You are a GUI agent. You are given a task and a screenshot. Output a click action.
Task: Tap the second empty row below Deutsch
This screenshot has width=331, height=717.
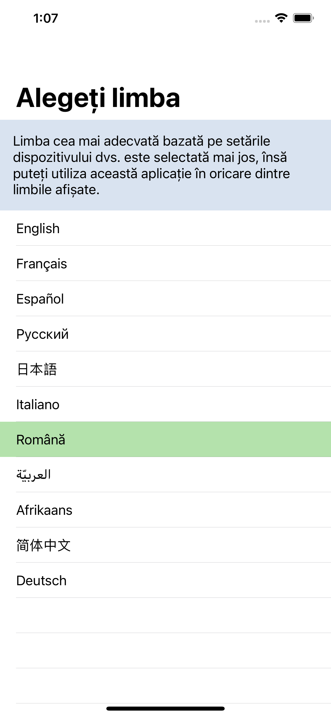pos(165,651)
